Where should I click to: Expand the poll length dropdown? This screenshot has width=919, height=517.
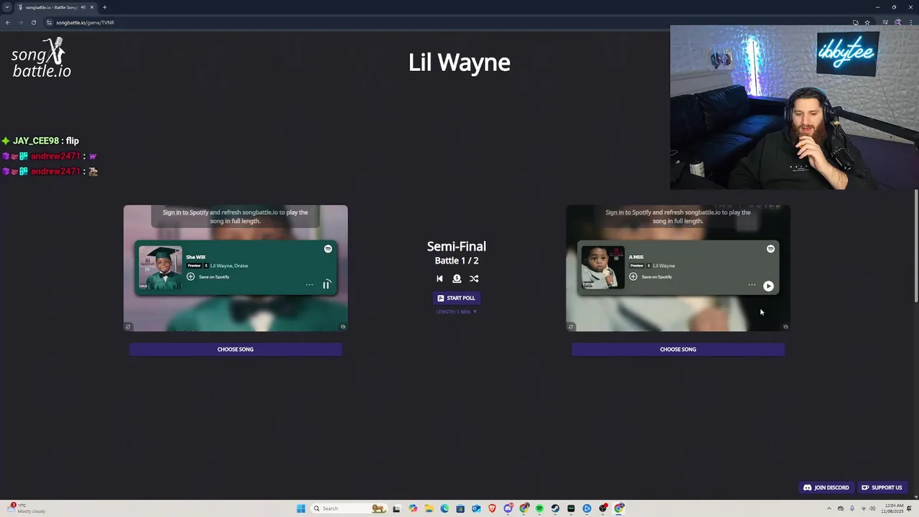[457, 312]
